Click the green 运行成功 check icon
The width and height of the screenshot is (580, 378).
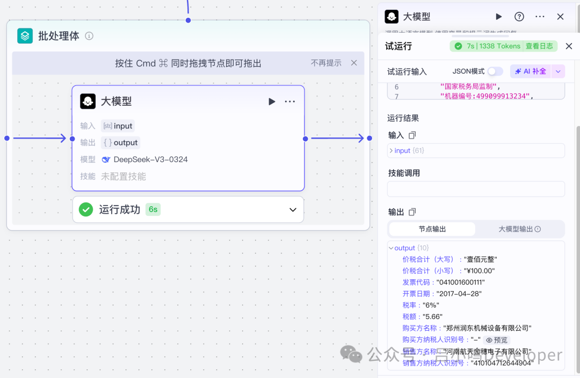(x=86, y=209)
